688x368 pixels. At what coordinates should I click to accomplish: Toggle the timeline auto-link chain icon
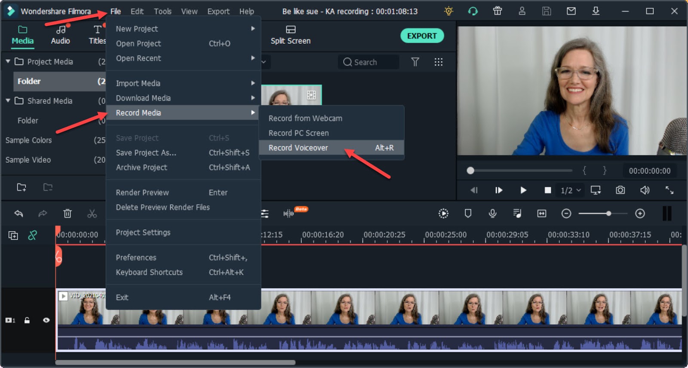pos(33,235)
